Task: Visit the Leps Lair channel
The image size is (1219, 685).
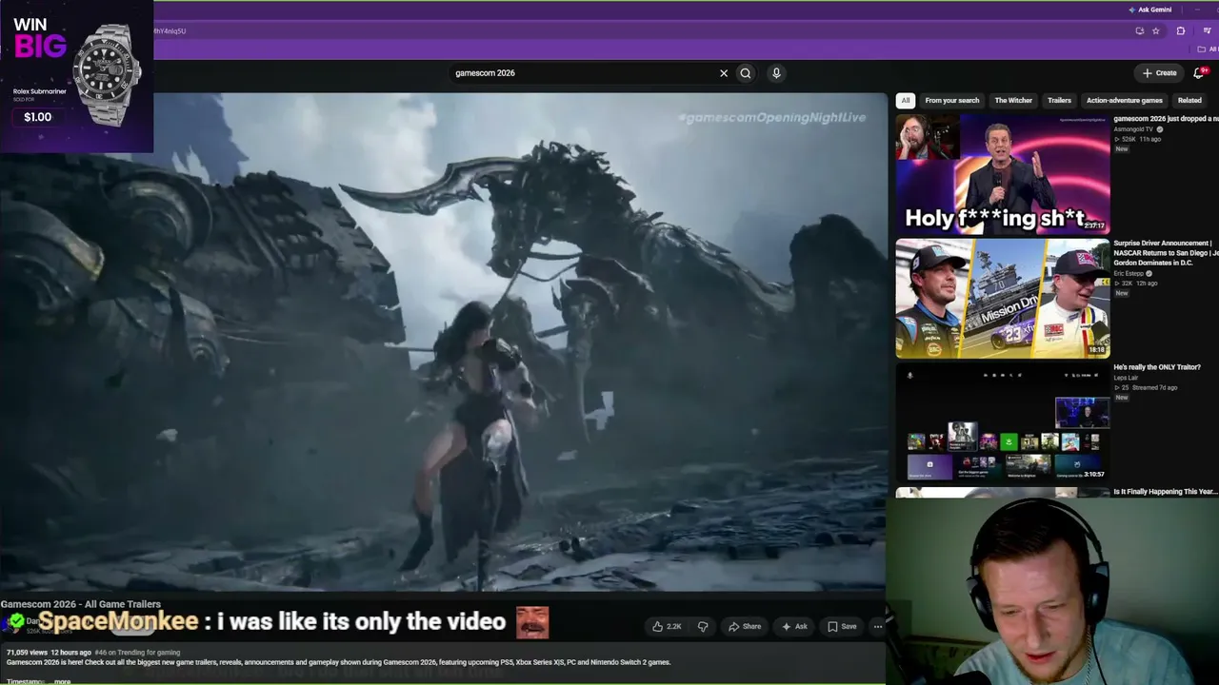Action: tap(1127, 378)
